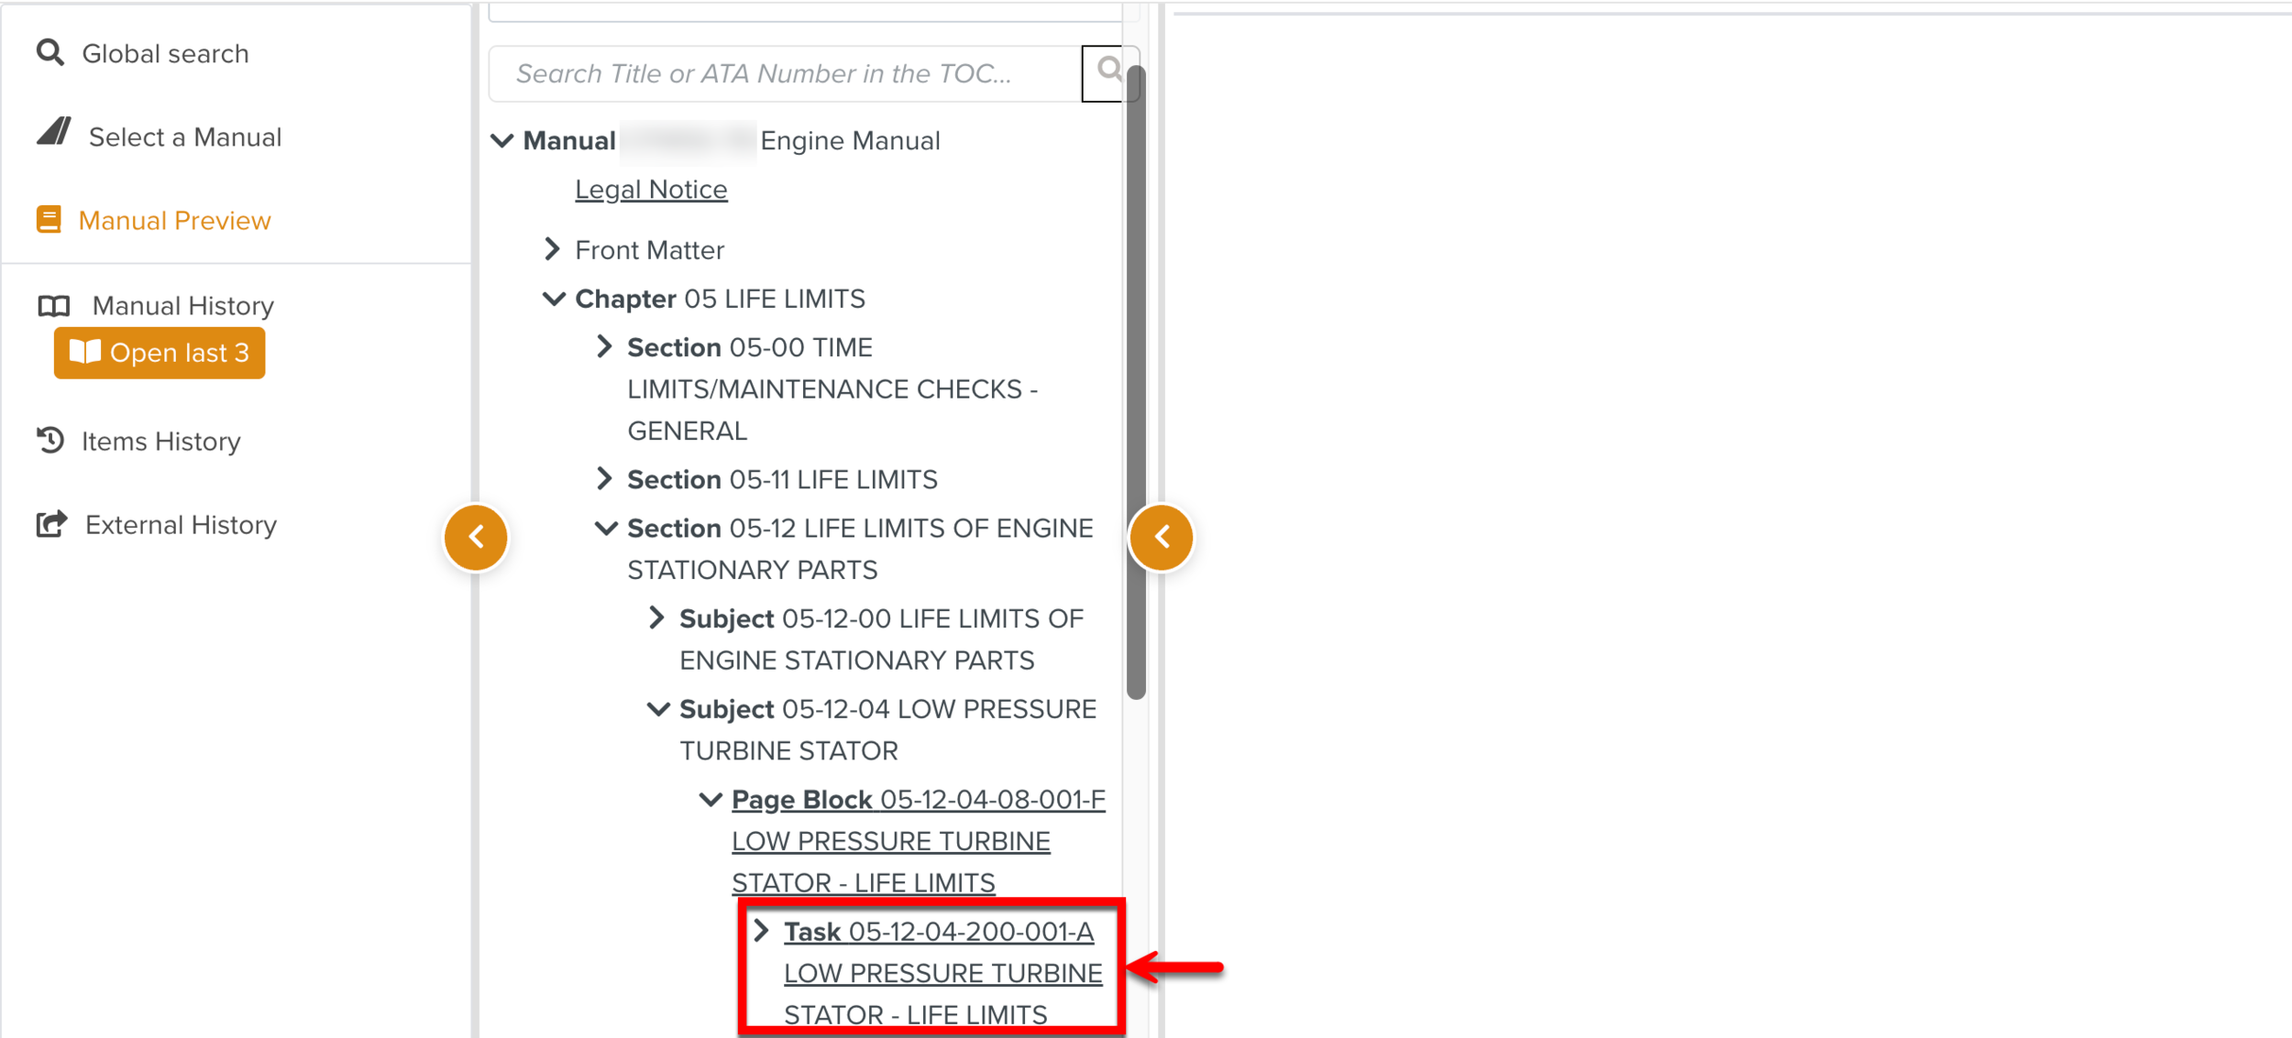Select the Items History clock icon
The width and height of the screenshot is (2292, 1038).
pos(50,441)
